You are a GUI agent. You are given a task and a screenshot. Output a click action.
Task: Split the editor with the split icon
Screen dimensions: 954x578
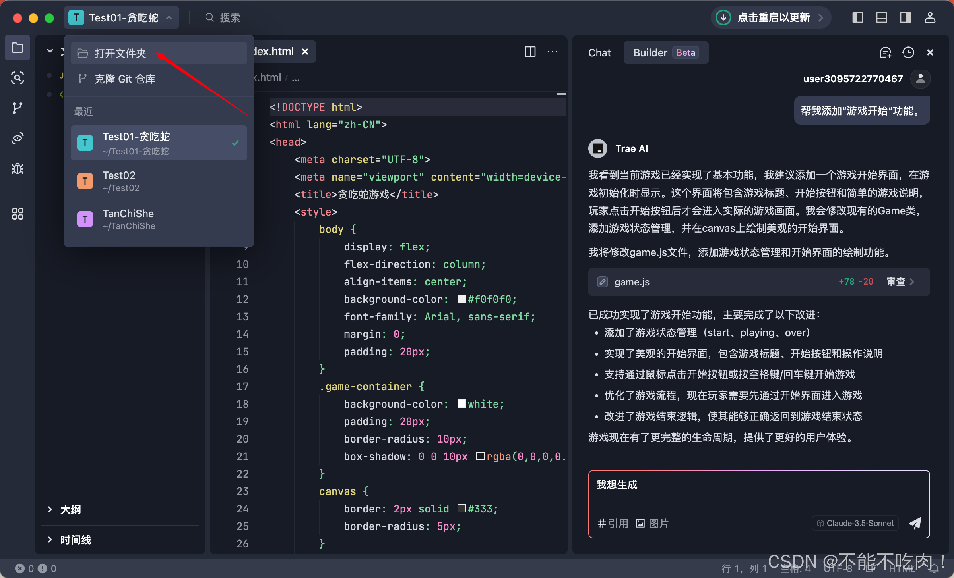point(530,52)
